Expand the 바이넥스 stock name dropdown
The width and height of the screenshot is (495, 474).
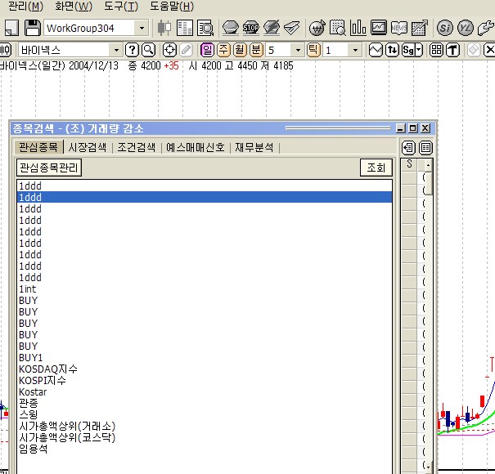(114, 50)
